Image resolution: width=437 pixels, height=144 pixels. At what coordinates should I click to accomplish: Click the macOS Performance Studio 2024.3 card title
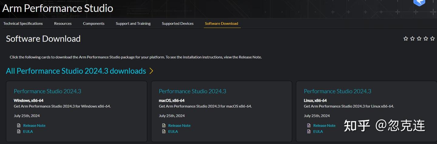click(x=192, y=91)
